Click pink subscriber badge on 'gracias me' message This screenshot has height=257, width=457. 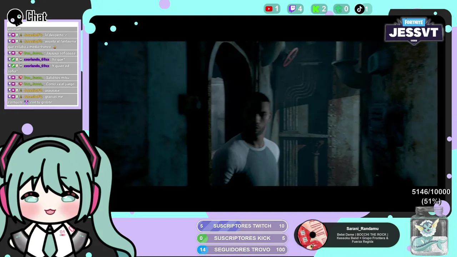pyautogui.click(x=13, y=97)
